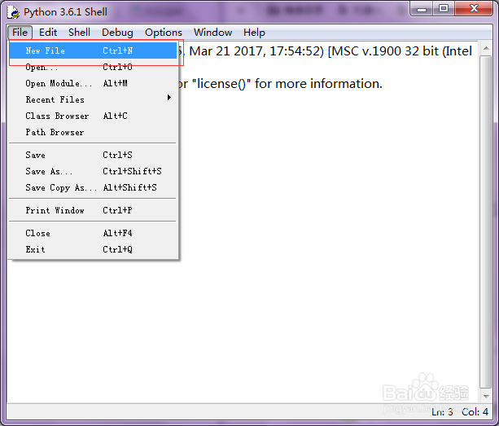The image size is (499, 426).
Task: Maximize the Python Shell window
Action: point(444,9)
